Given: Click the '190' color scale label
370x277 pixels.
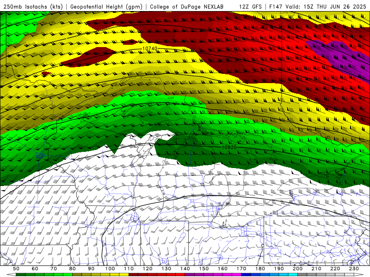Looking at the screenshot, I should (279, 269).
